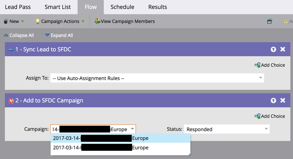Click the campaign members people icon

pyautogui.click(x=97, y=21)
